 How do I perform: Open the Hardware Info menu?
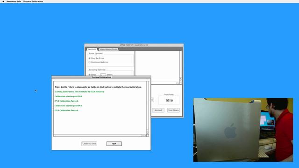[x=14, y=1]
